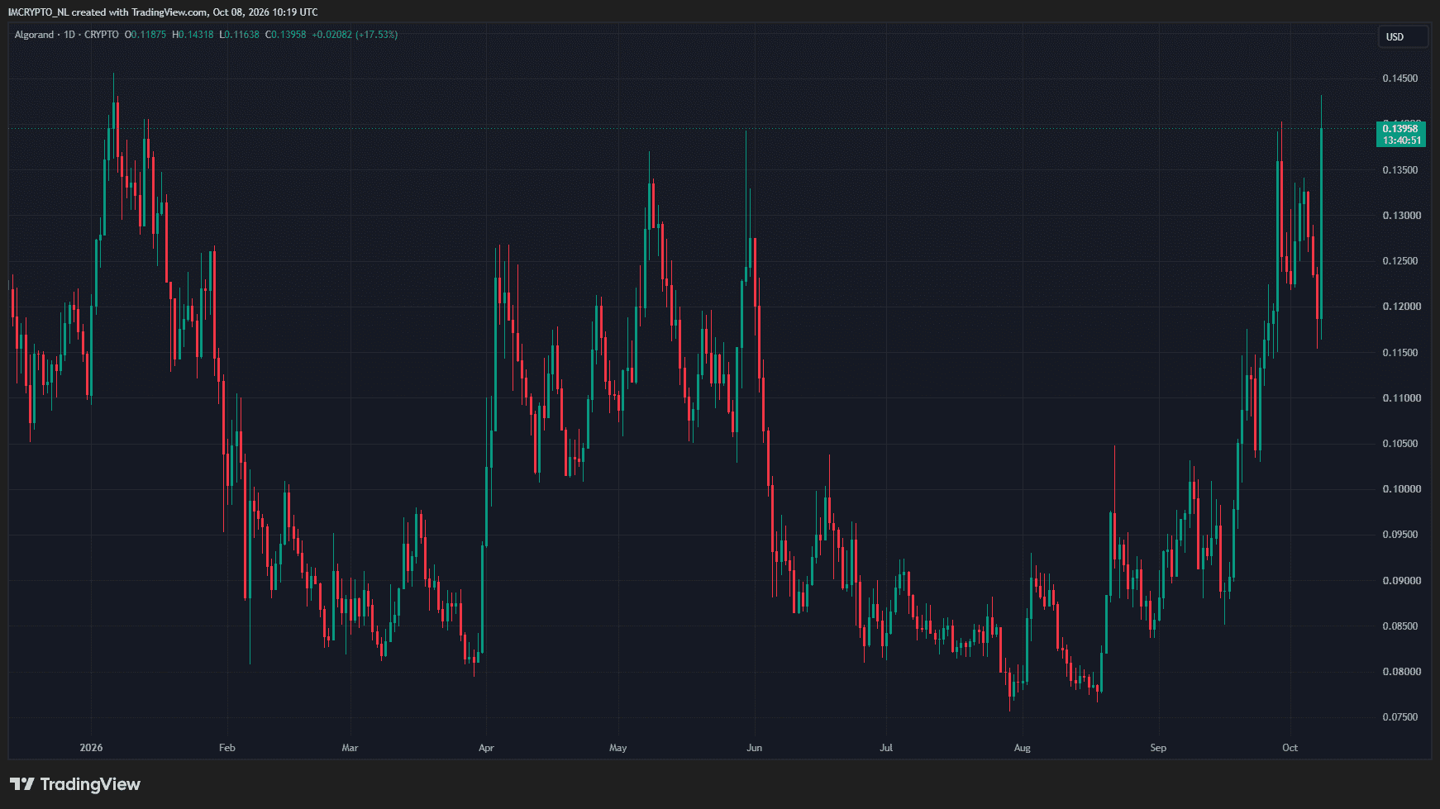Screen dimensions: 1440x809
Task: Click the 0.07500 price axis label
Action: [x=1400, y=717]
